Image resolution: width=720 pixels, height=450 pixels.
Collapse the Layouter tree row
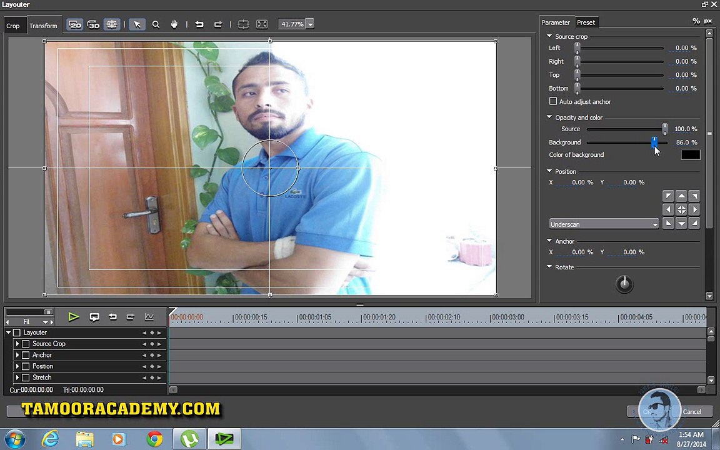[8, 332]
